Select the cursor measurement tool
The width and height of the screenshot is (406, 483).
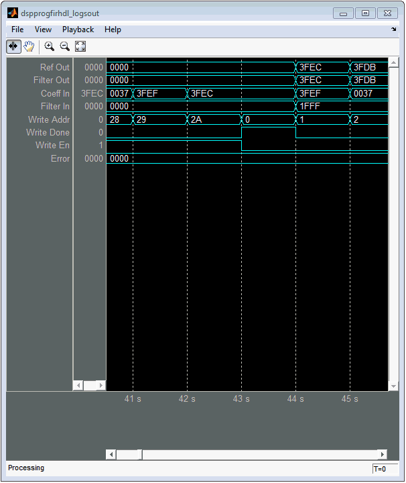tap(13, 46)
